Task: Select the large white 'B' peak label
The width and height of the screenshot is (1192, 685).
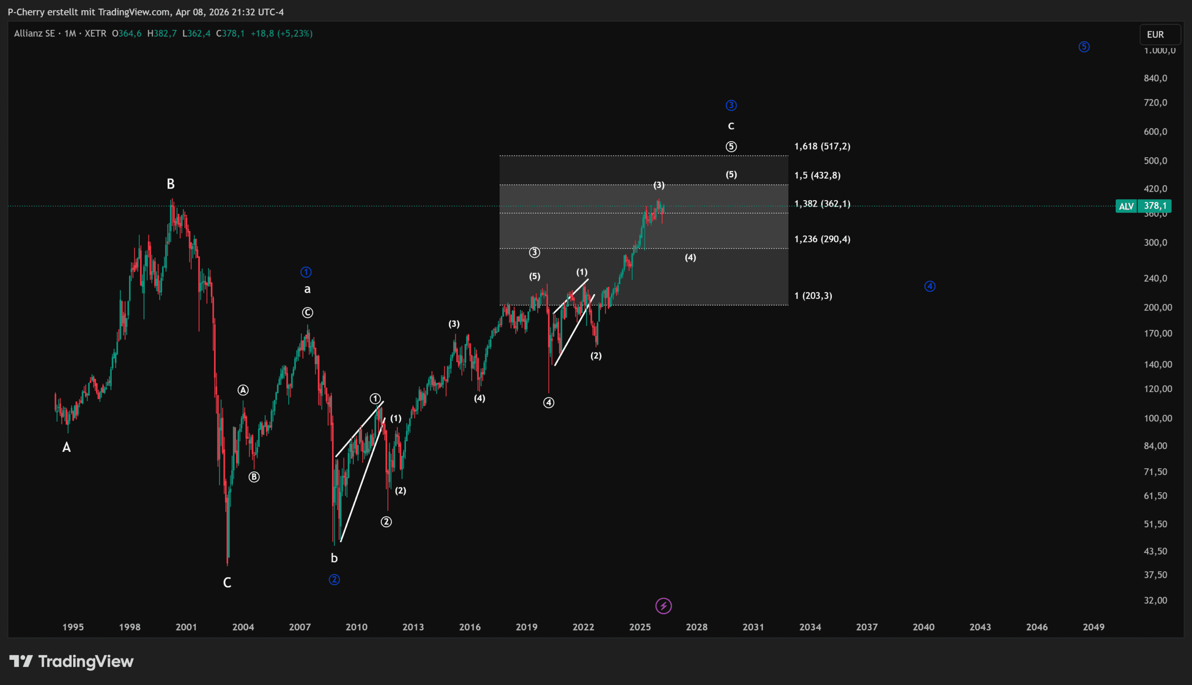Action: [x=170, y=184]
